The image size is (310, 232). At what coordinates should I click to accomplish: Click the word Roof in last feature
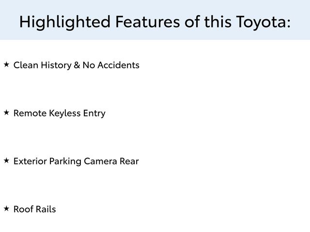click(x=22, y=209)
